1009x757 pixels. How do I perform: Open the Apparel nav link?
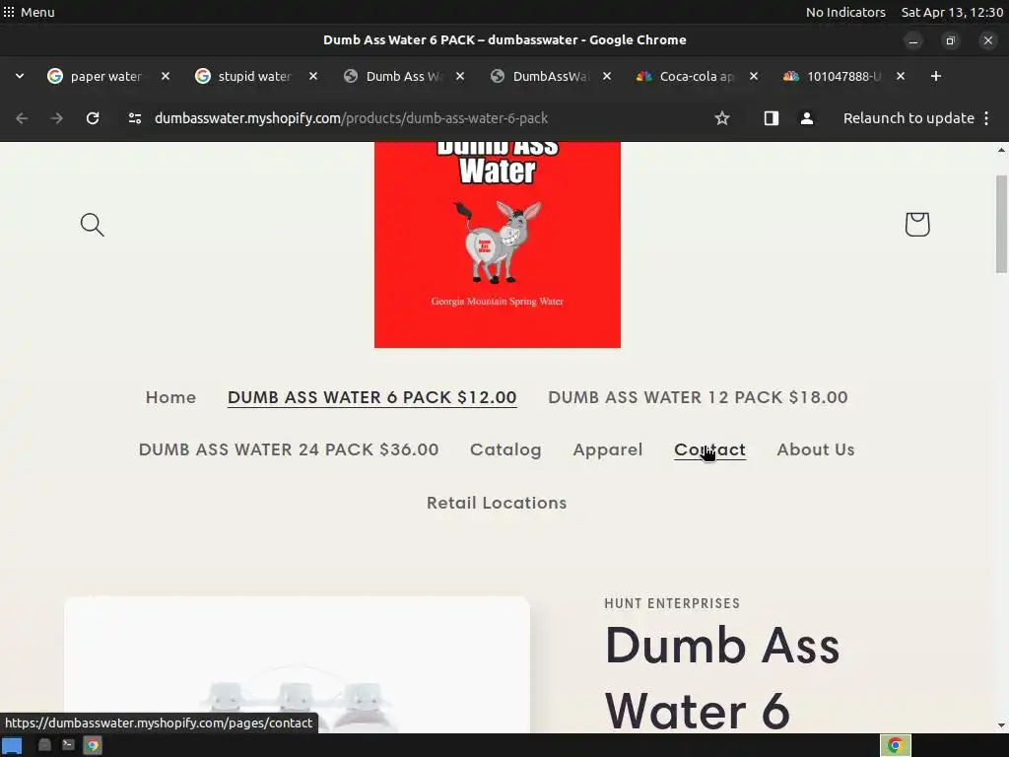point(607,449)
